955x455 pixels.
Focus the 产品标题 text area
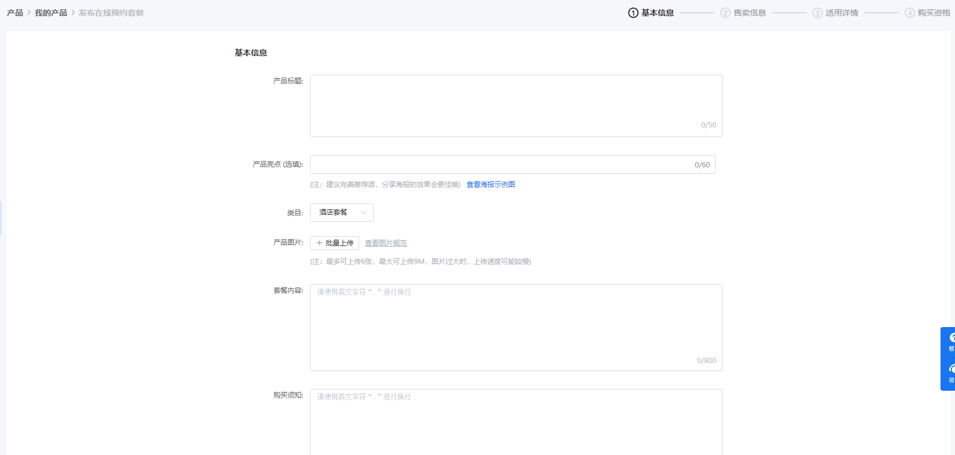click(516, 106)
